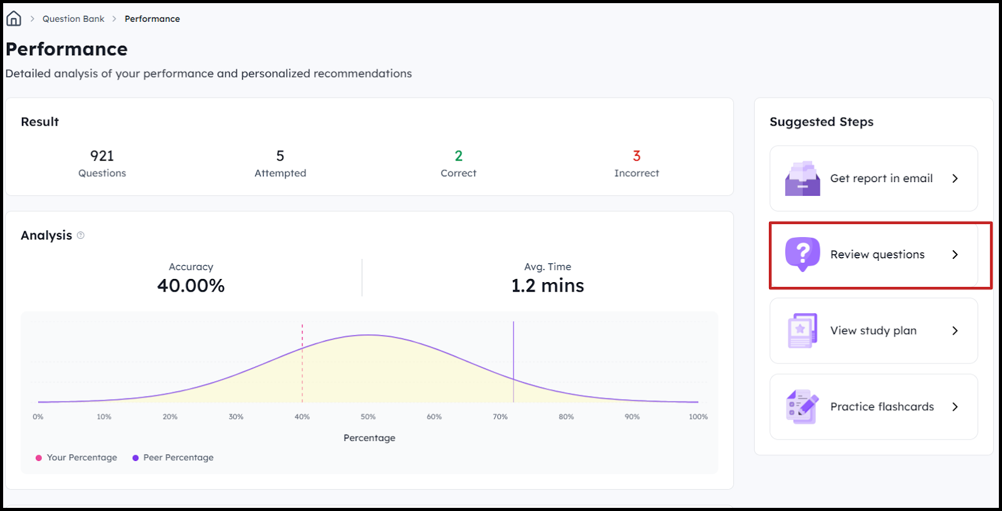This screenshot has width=1002, height=511.
Task: Toggle Your Percentage legend item
Action: pyautogui.click(x=76, y=457)
